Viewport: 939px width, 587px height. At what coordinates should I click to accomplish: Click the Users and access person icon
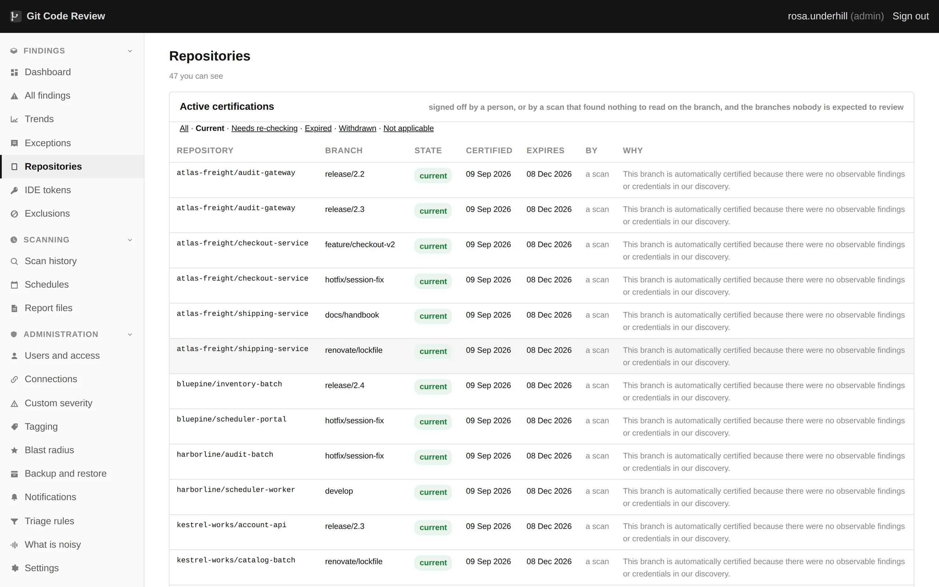[x=14, y=356]
